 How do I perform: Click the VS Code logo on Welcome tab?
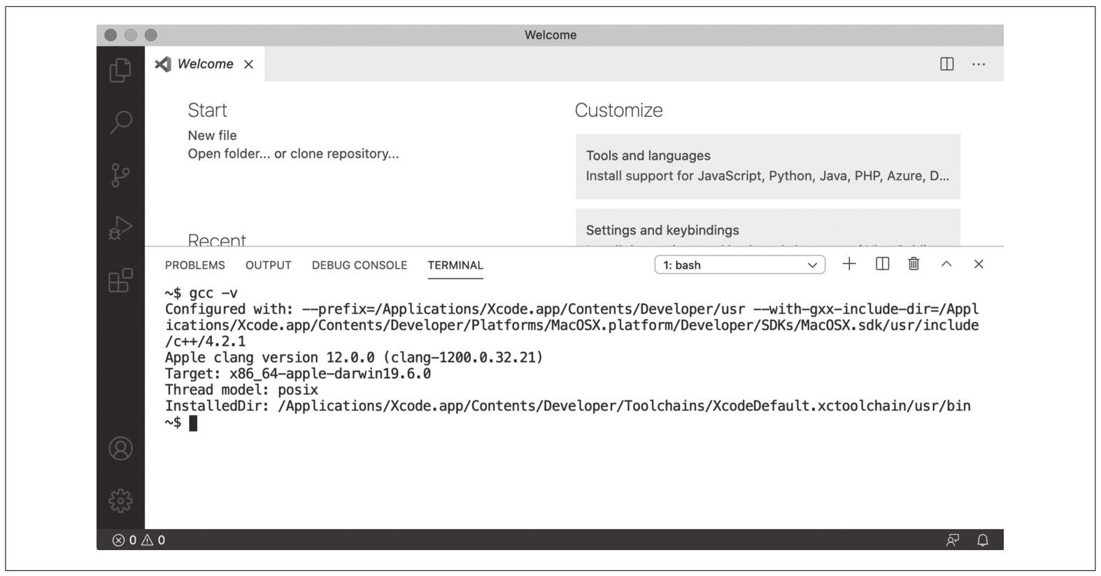pos(162,64)
